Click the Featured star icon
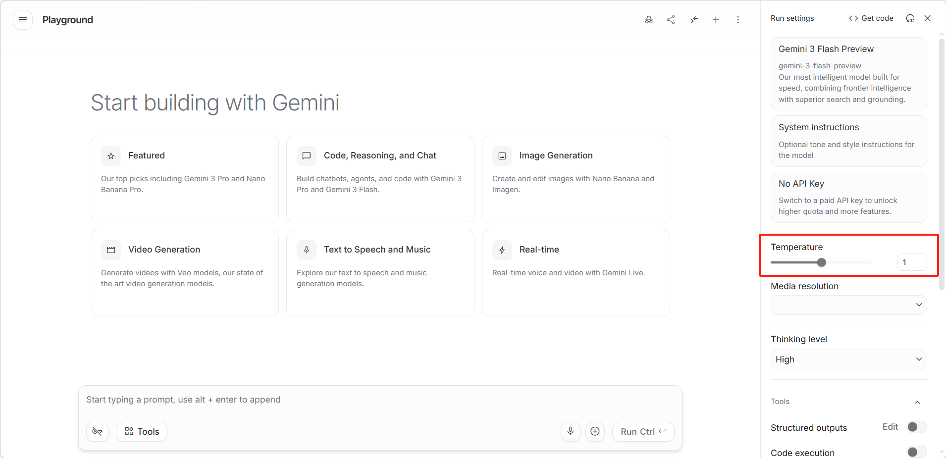946x458 pixels. (x=111, y=156)
